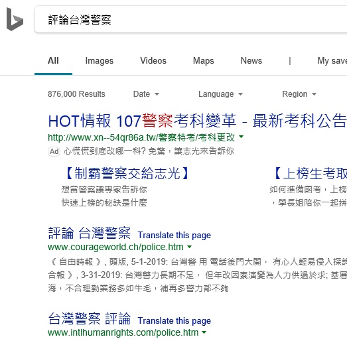The image size is (347, 341).
Task: Open the News tab
Action: [x=251, y=60]
